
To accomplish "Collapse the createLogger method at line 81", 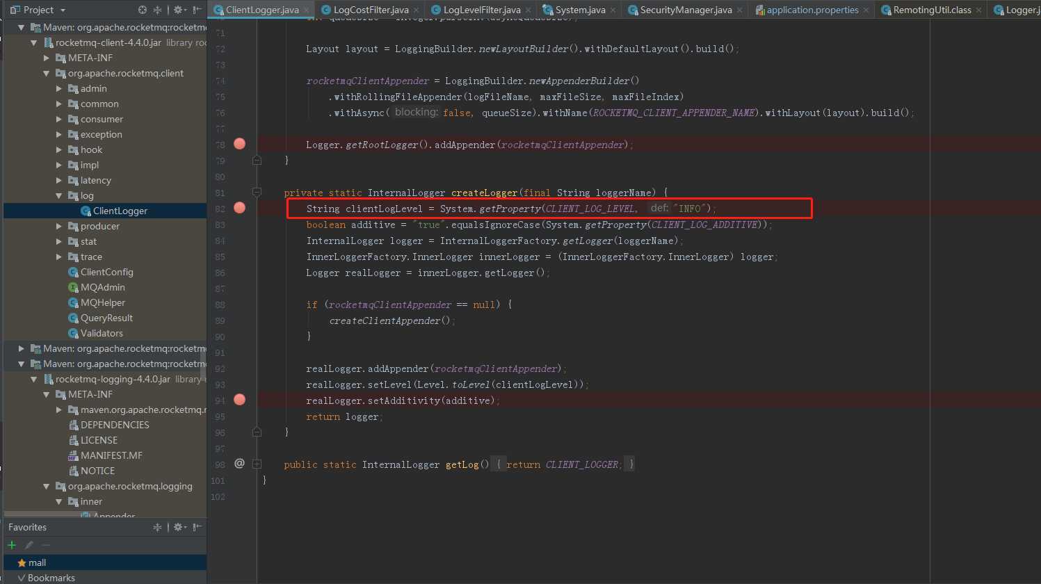I will click(x=257, y=192).
